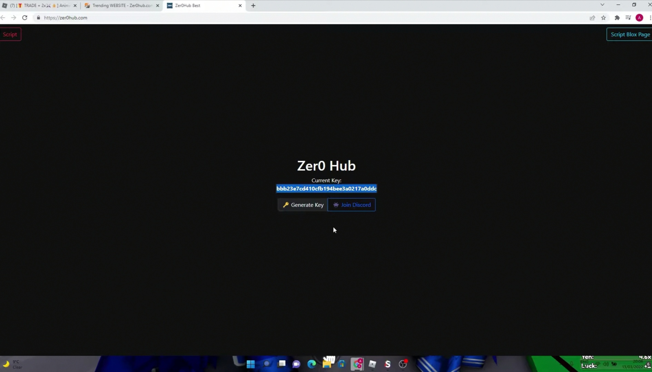652x372 pixels.
Task: Click the share icon next to the address bar
Action: pos(592,18)
